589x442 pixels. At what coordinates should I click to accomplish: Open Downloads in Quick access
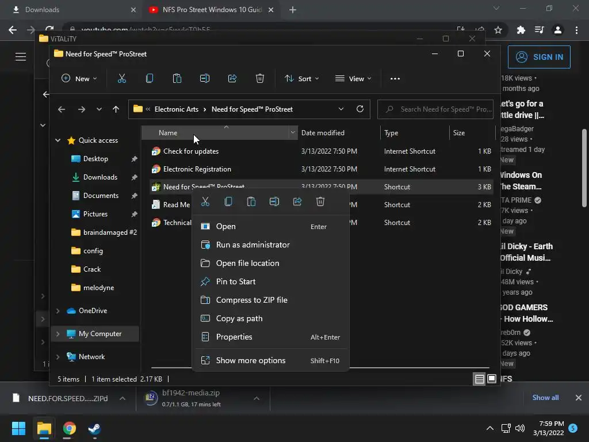click(100, 177)
